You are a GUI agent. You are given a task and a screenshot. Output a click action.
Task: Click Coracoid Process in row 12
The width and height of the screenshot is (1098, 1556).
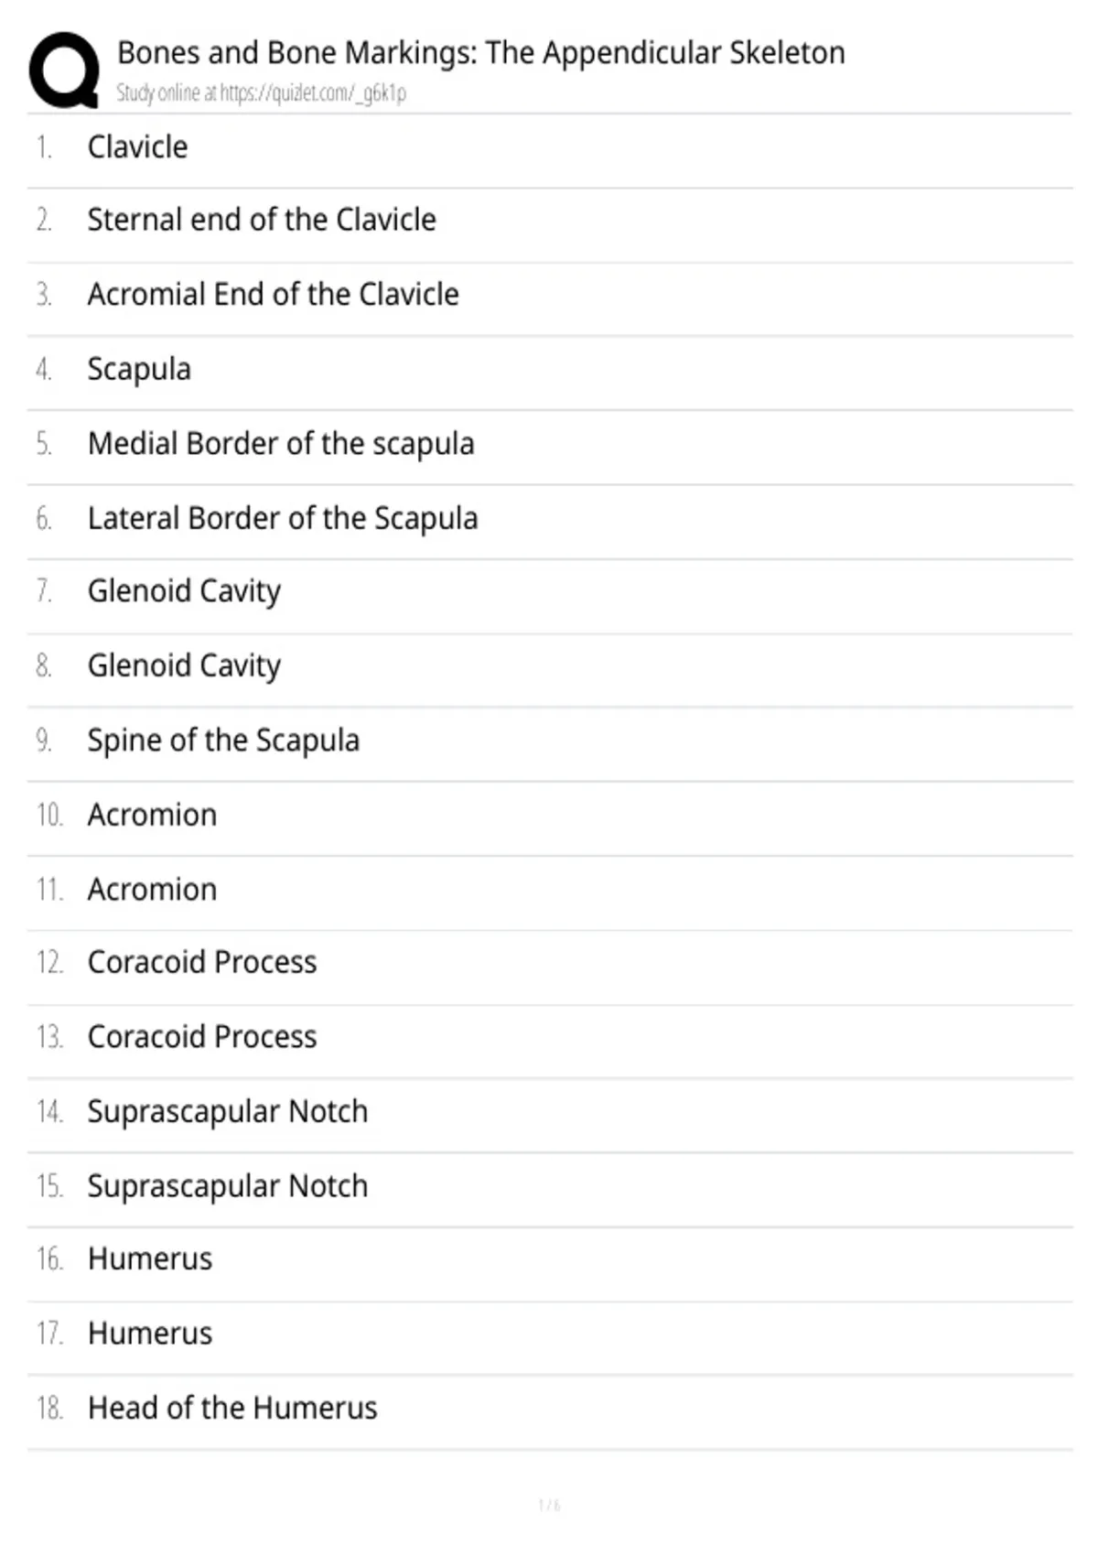[202, 963]
